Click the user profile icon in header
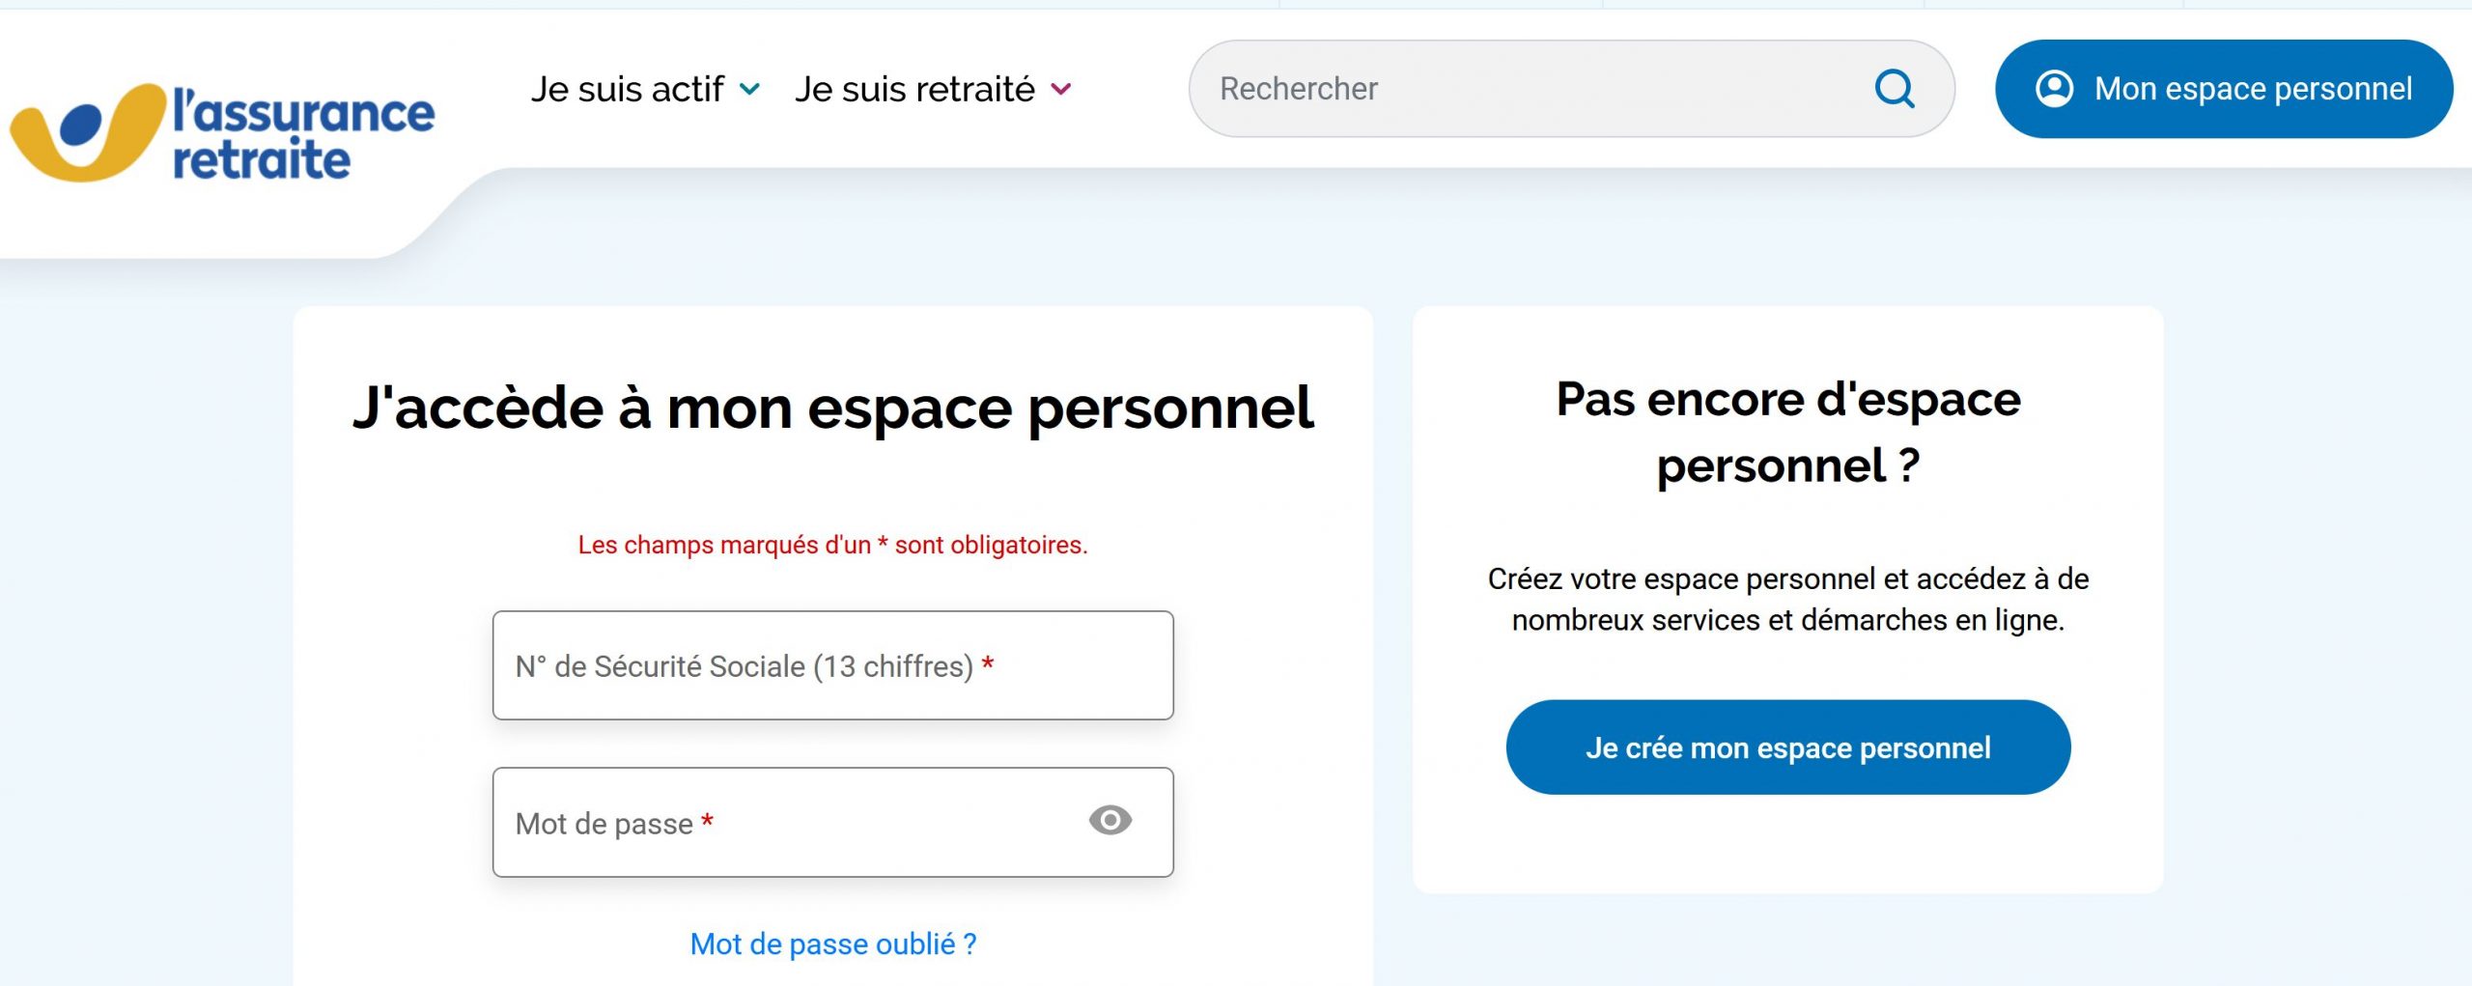This screenshot has height=986, width=2472. click(x=2054, y=89)
